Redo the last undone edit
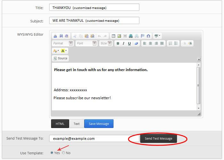 click(105, 36)
